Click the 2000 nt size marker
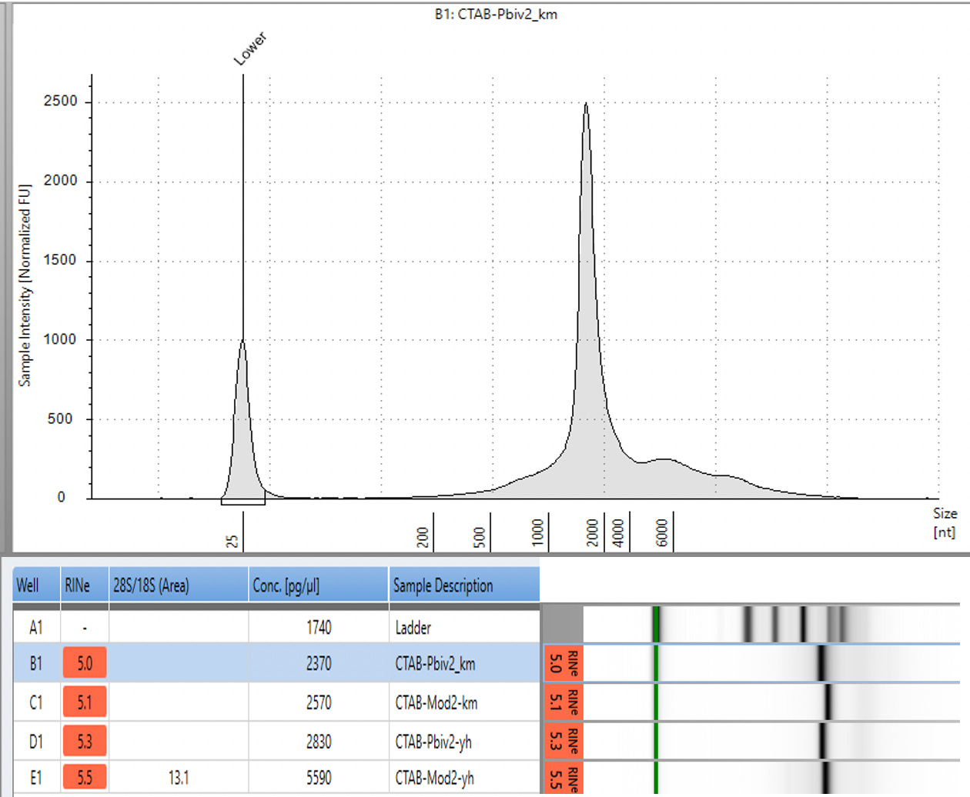The height and width of the screenshot is (797, 970). click(x=593, y=532)
